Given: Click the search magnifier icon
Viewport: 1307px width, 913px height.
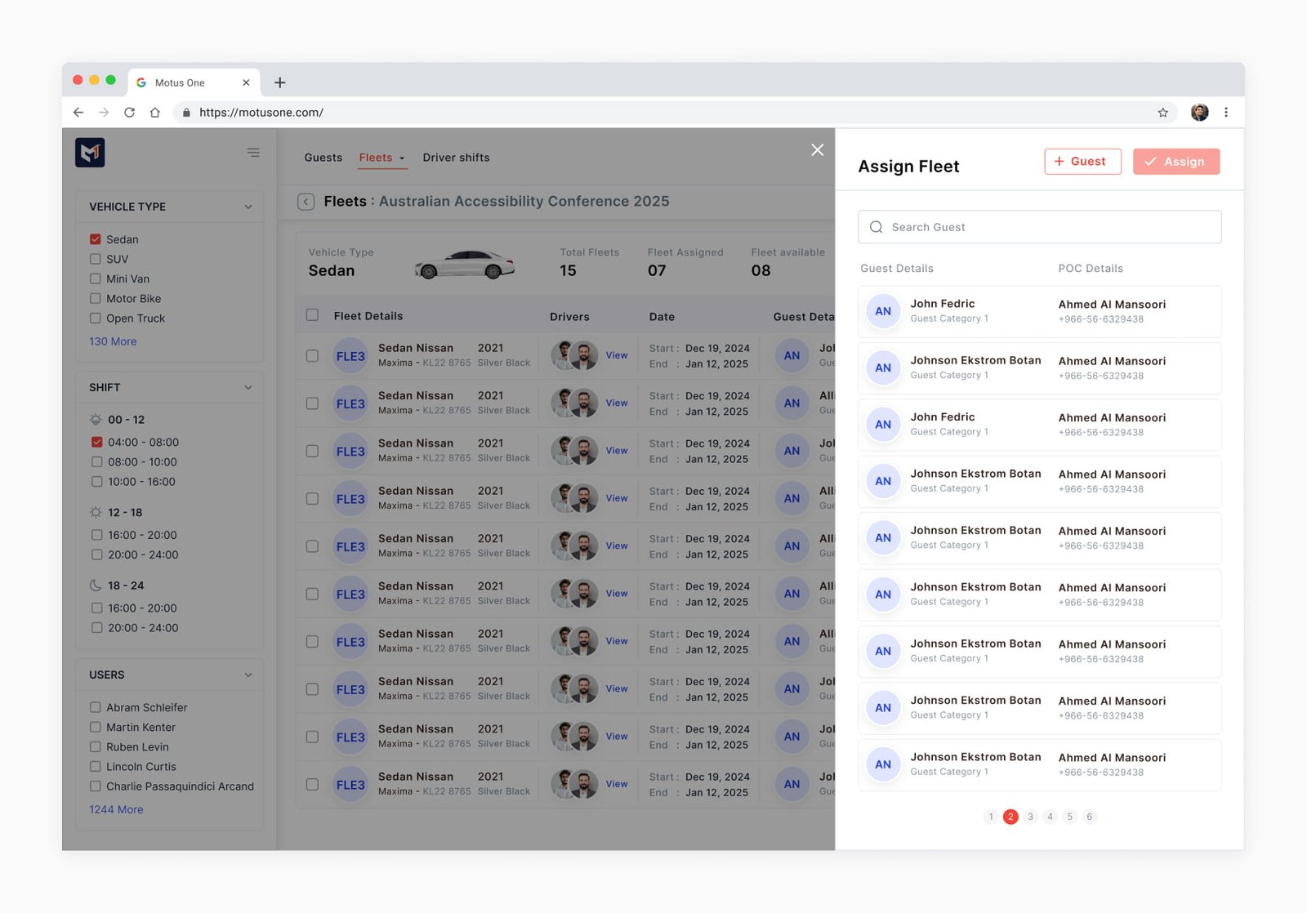Looking at the screenshot, I should click(x=877, y=227).
